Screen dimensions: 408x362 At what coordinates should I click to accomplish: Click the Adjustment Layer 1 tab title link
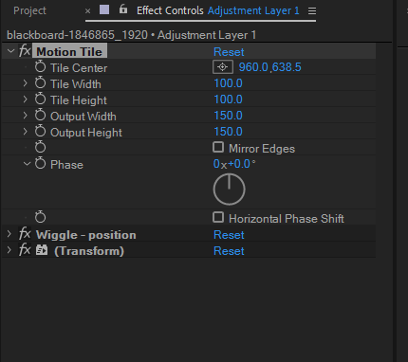(x=253, y=10)
